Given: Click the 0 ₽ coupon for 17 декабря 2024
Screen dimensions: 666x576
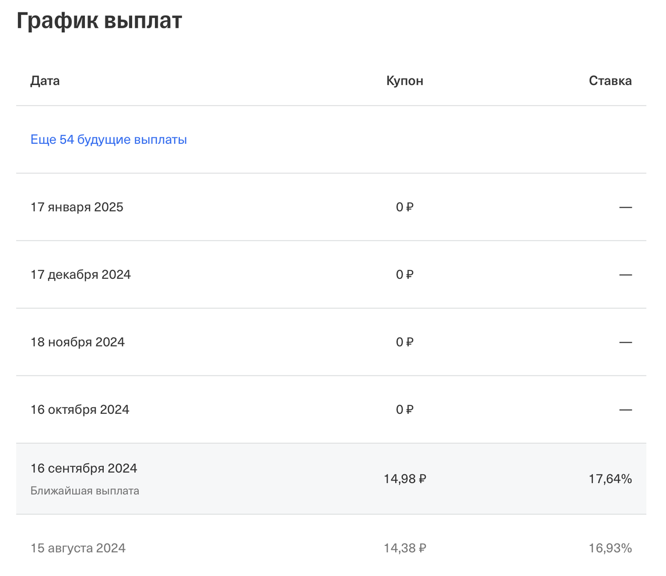Looking at the screenshot, I should click(x=405, y=274).
